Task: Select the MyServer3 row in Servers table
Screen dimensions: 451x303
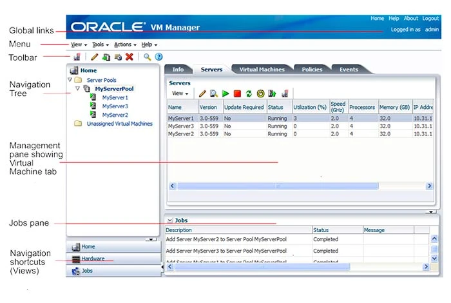Action: click(300, 126)
